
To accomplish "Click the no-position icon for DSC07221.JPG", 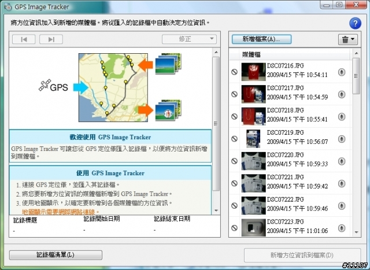I will coord(234,183).
